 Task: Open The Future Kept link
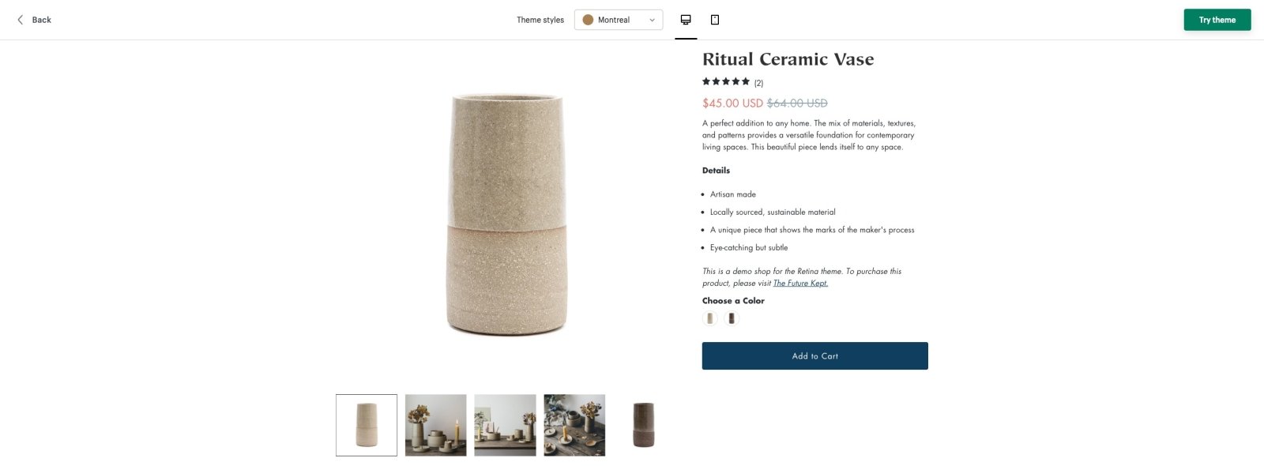pyautogui.click(x=800, y=283)
